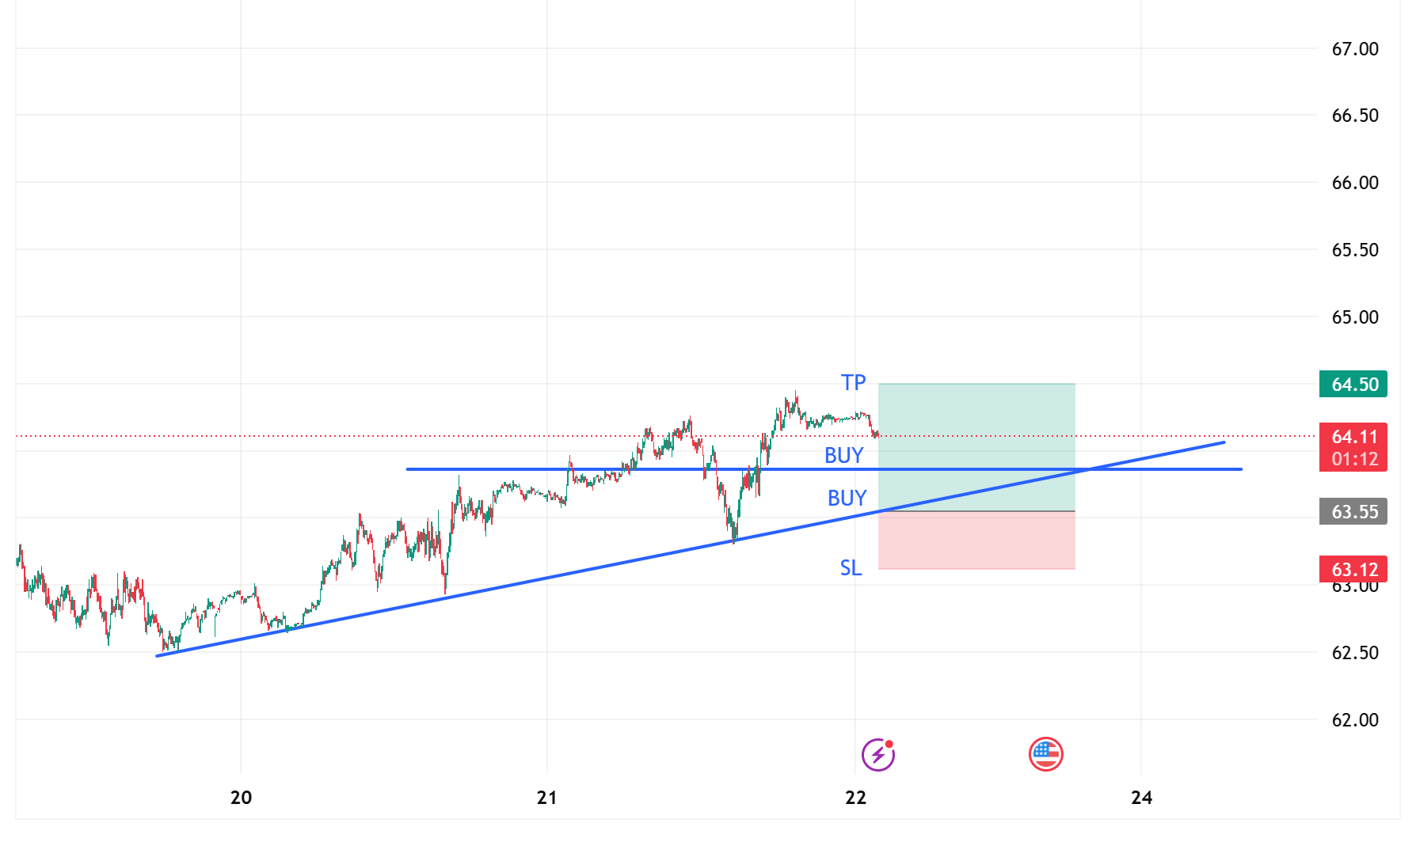Select the SL text label

click(x=851, y=568)
